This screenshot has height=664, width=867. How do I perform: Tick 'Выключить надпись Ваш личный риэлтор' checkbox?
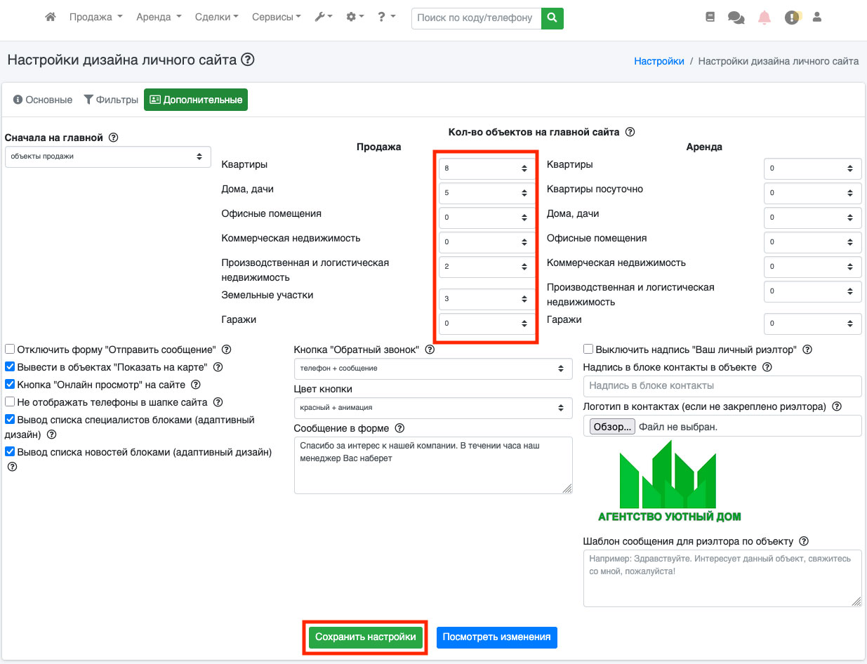click(x=588, y=350)
